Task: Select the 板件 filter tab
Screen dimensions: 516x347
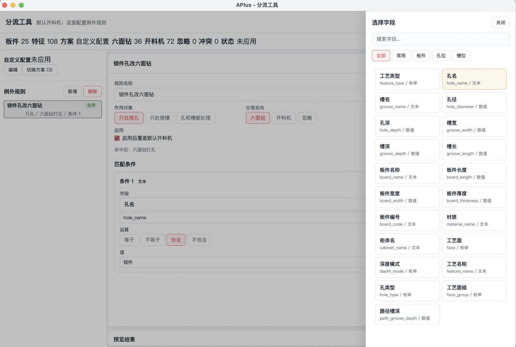Action: 421,56
